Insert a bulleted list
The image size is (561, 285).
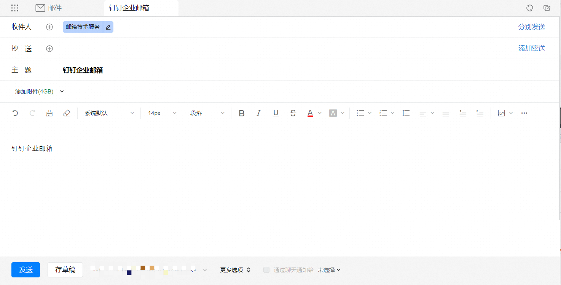pyautogui.click(x=360, y=113)
